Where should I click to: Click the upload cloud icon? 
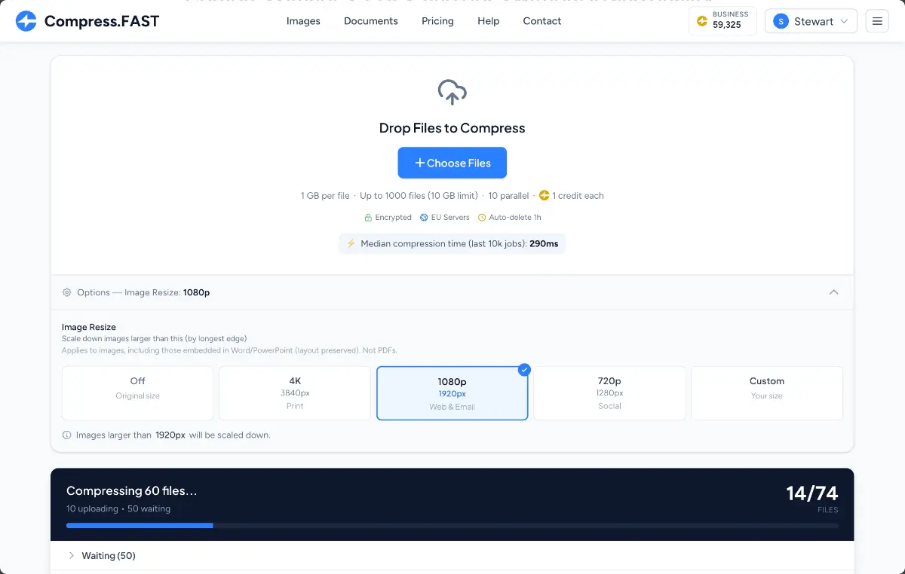(452, 92)
